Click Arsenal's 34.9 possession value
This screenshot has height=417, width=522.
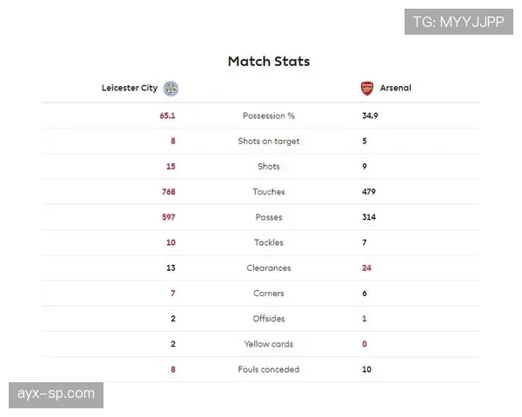click(x=370, y=116)
